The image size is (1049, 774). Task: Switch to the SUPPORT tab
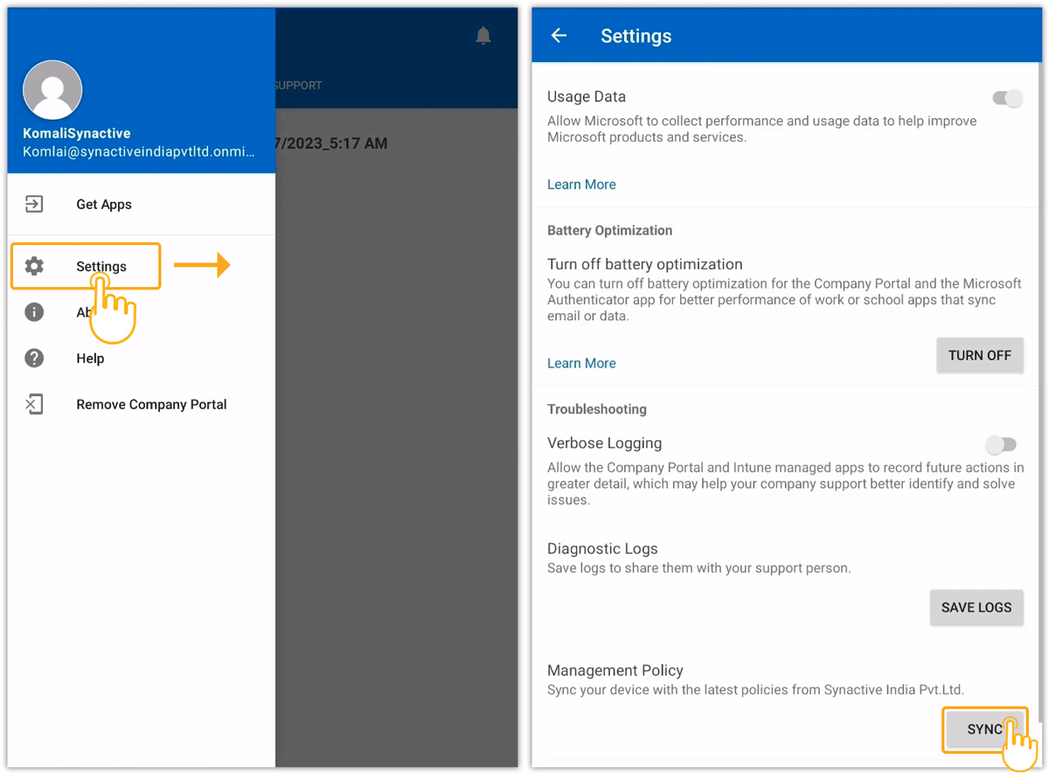tap(298, 86)
